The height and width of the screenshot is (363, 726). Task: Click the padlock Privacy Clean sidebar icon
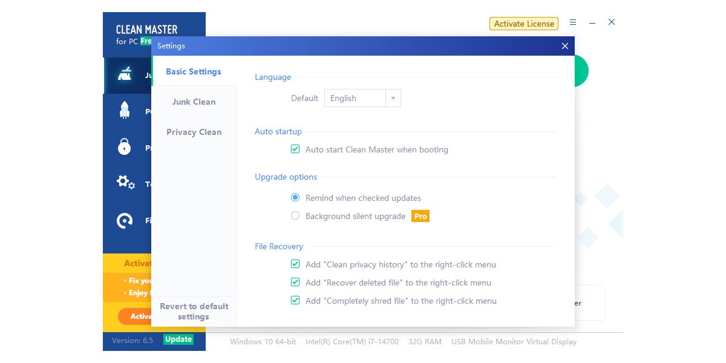pyautogui.click(x=125, y=147)
